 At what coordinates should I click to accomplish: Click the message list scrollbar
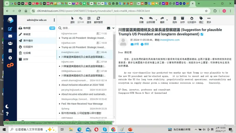click(x=114, y=56)
